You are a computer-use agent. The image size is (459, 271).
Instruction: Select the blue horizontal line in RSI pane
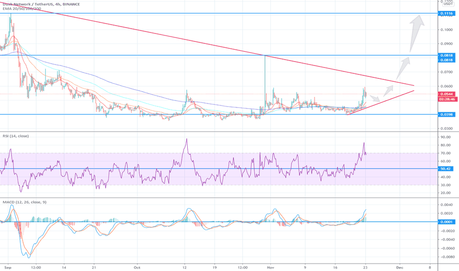click(x=219, y=169)
